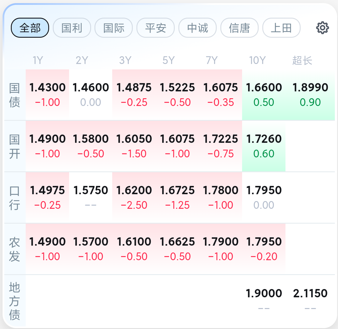
Task: Select the 信唐 tab
Action: (x=239, y=28)
